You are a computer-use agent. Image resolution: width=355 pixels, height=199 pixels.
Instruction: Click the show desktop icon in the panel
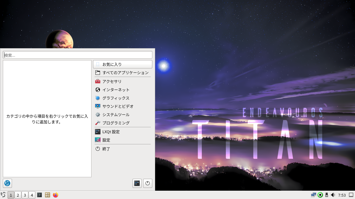pyautogui.click(x=351, y=195)
